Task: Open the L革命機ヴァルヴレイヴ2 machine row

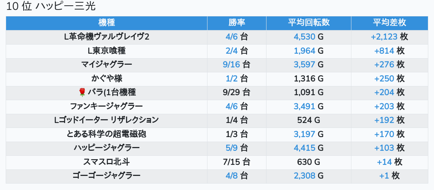Action: pos(107,37)
